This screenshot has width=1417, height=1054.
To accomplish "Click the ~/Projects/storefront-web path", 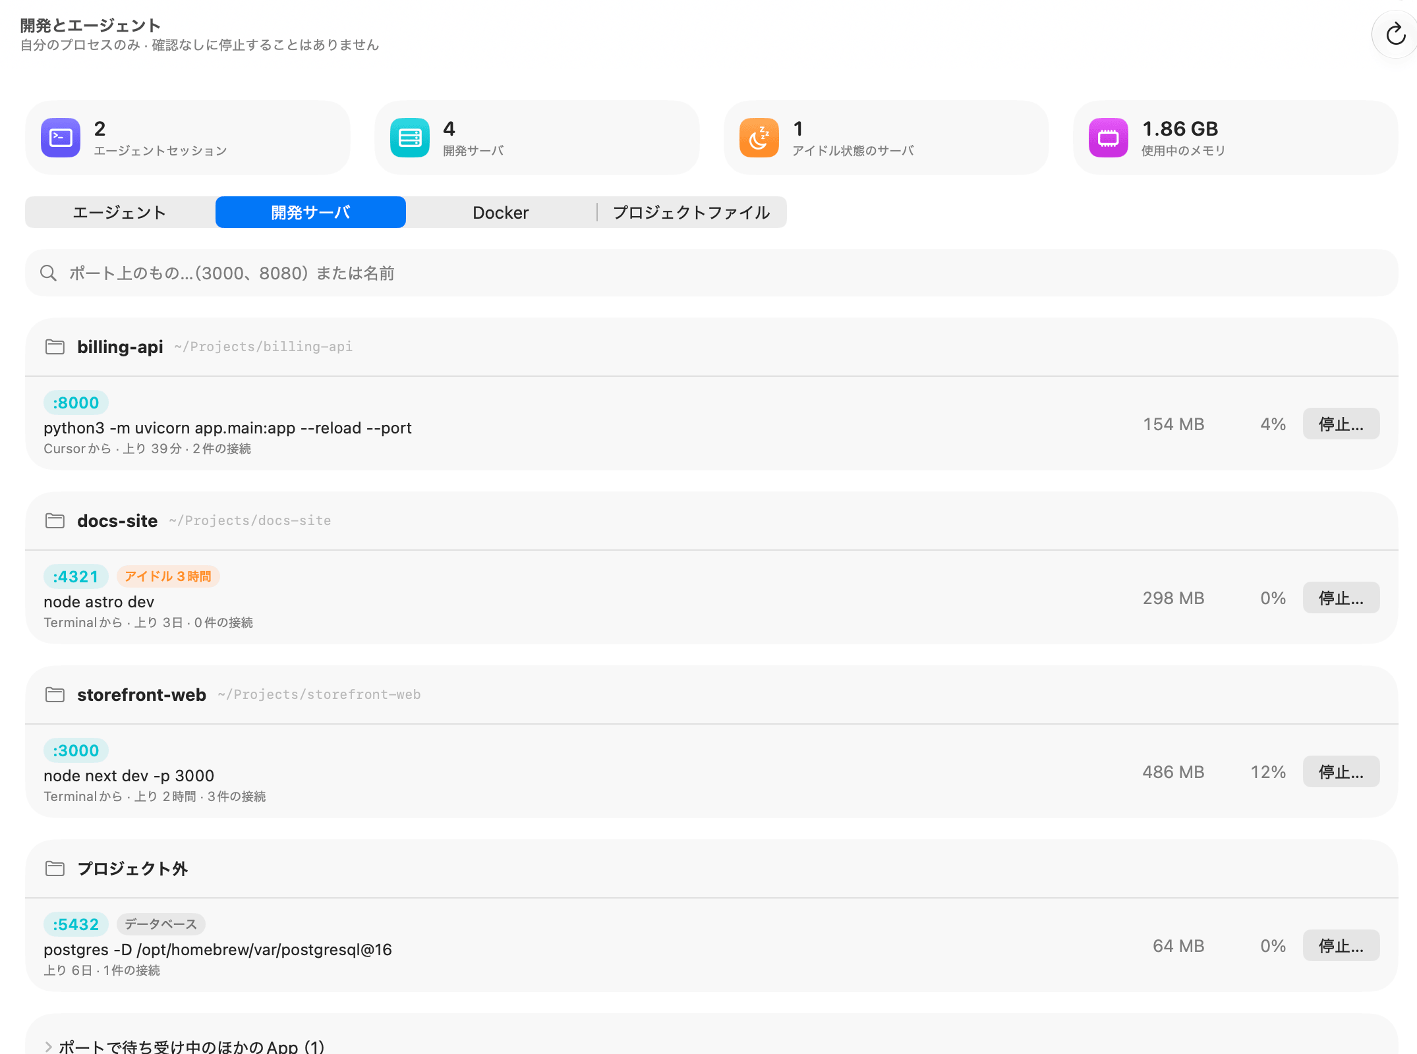I will pos(320,694).
